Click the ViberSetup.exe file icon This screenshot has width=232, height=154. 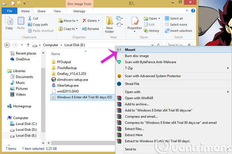[54, 86]
